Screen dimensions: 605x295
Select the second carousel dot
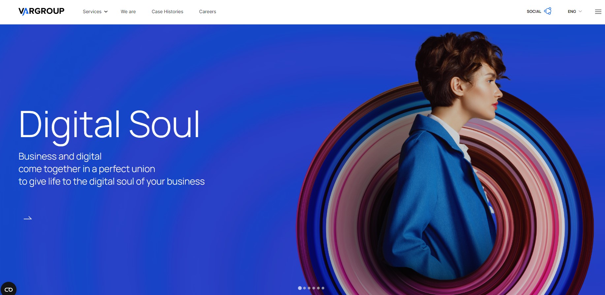pyautogui.click(x=304, y=288)
